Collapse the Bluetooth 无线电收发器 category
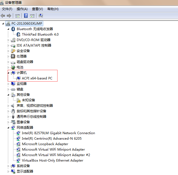This screenshot has height=175, width=178. click(x=8, y=29)
